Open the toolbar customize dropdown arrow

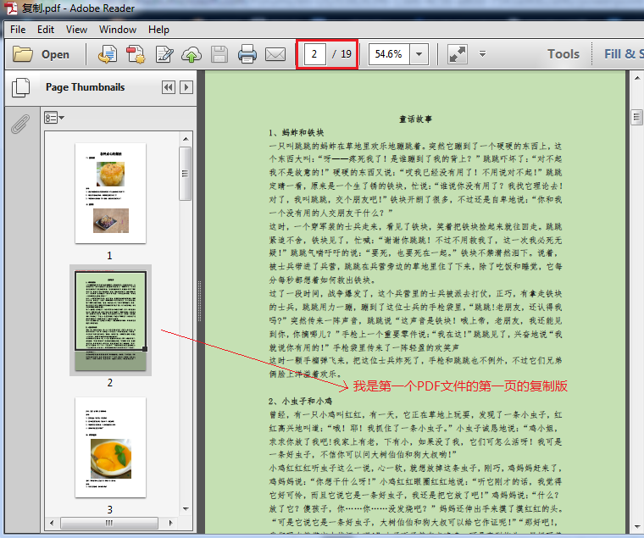coord(483,54)
